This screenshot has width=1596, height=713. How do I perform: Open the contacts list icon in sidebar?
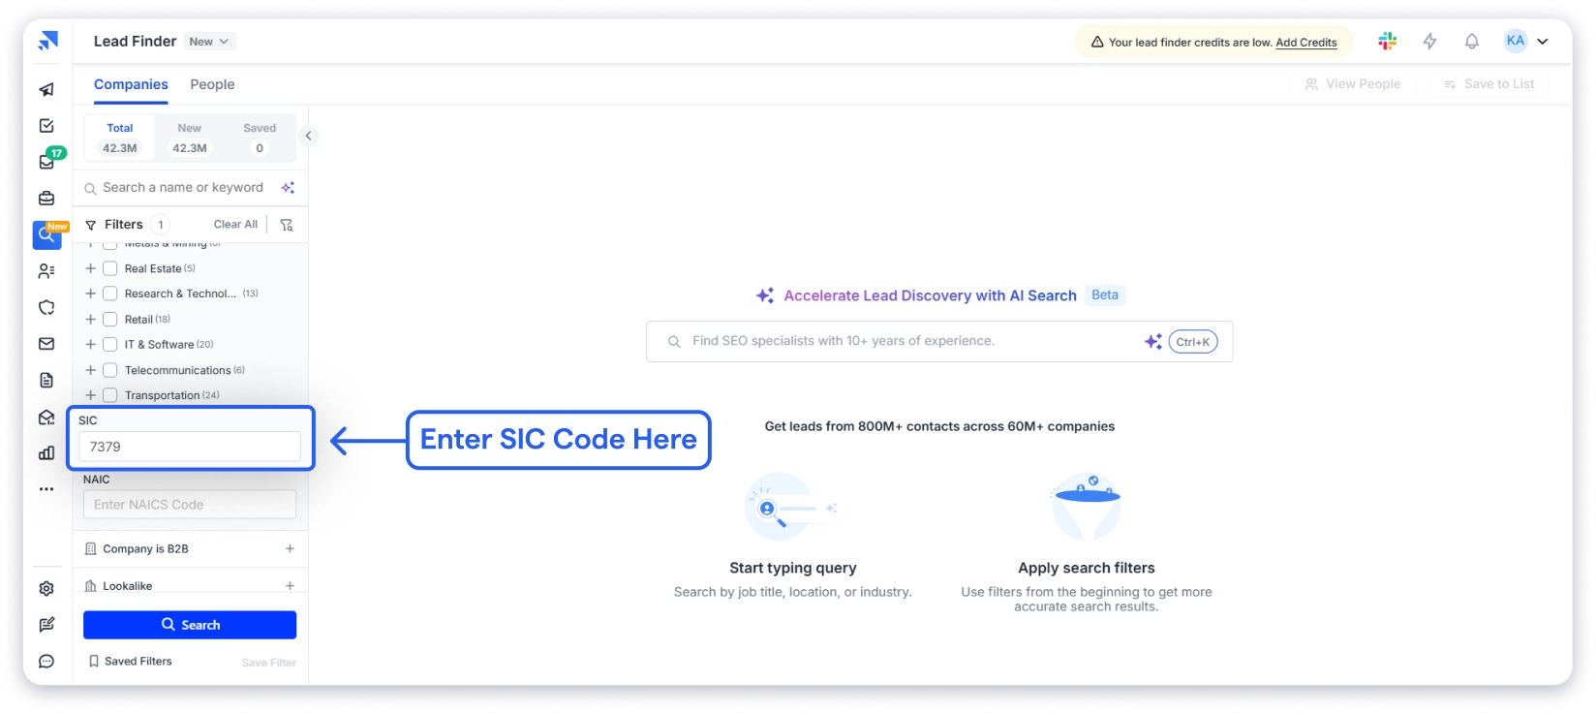point(46,271)
